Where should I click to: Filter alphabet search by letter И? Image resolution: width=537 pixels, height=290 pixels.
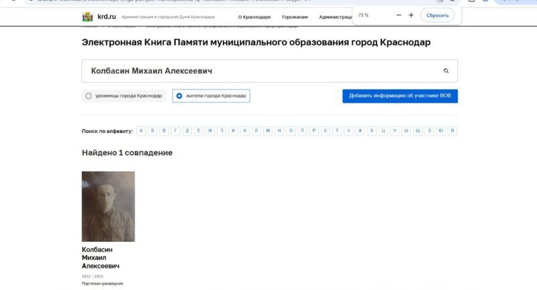tap(233, 131)
